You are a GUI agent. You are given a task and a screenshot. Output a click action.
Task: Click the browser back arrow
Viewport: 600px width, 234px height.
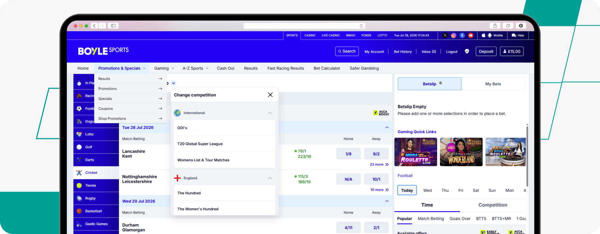(x=94, y=26)
